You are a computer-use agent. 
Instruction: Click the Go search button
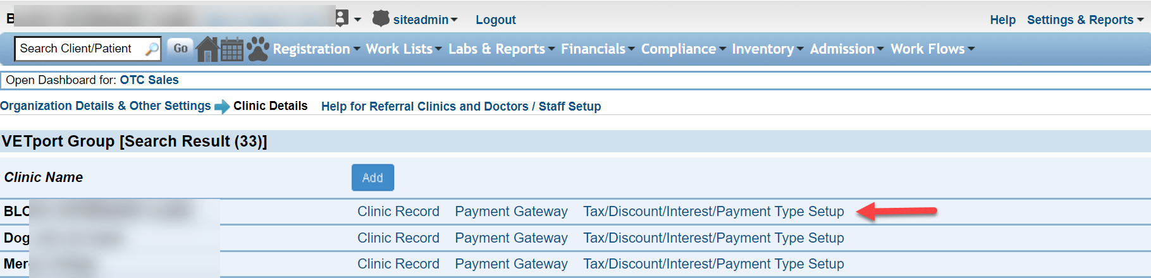180,48
